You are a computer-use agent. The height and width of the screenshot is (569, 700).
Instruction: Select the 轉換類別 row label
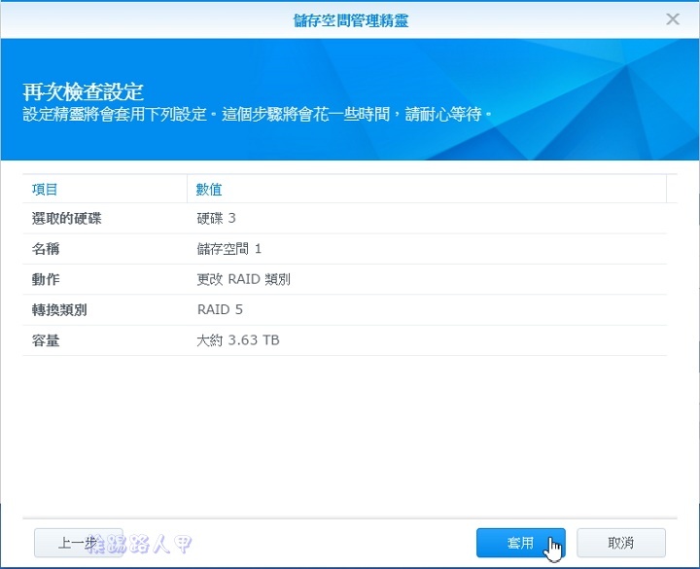click(59, 309)
